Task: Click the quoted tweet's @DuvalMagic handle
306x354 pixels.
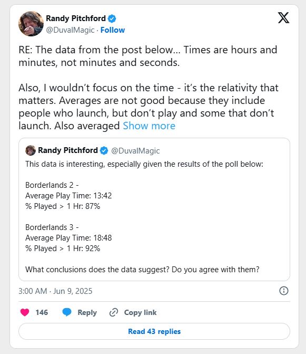Action: coord(135,150)
